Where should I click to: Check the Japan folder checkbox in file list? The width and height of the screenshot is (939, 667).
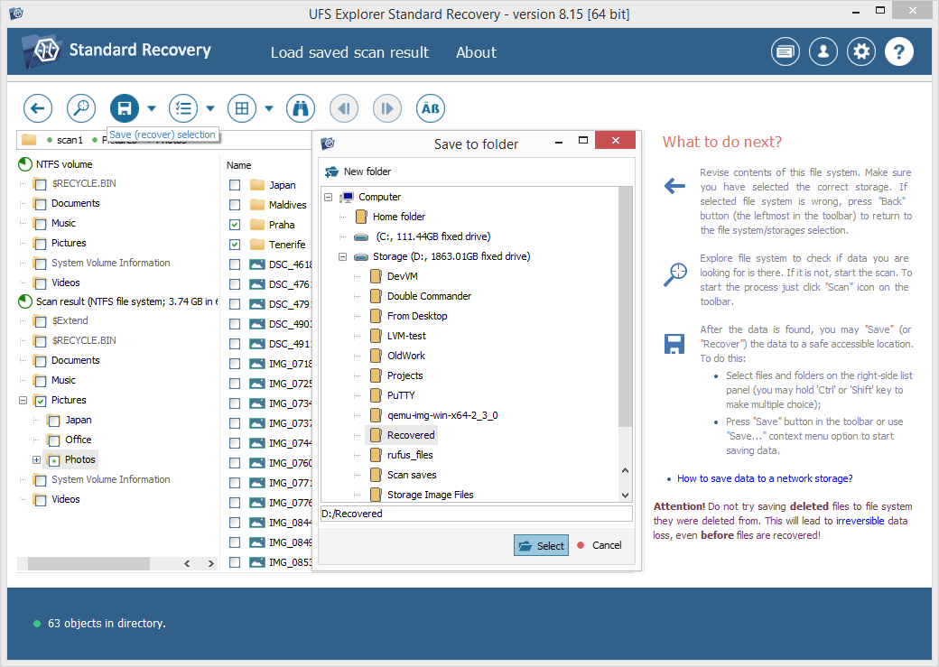point(235,185)
